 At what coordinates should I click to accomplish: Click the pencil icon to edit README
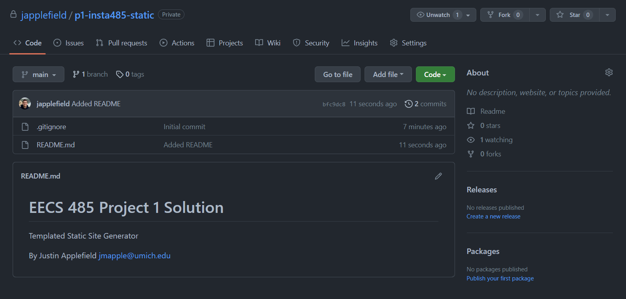tap(438, 176)
